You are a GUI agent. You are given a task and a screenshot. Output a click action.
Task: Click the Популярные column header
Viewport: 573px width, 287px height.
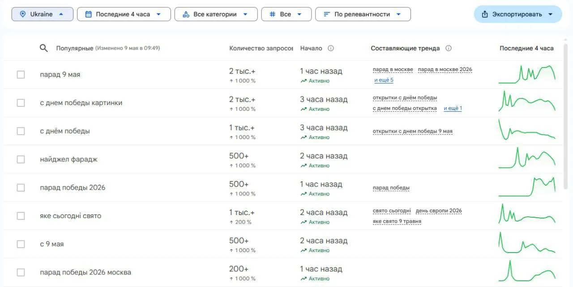point(75,48)
